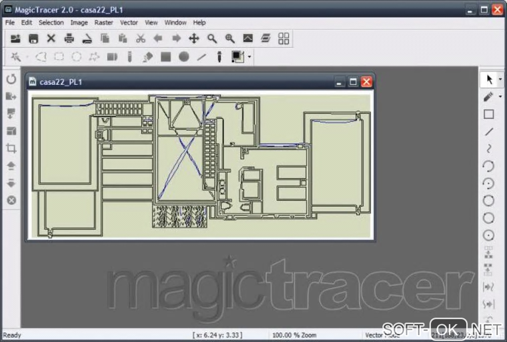The height and width of the screenshot is (342, 507).
Task: Click the foreground/background color swatch
Action: click(x=238, y=57)
